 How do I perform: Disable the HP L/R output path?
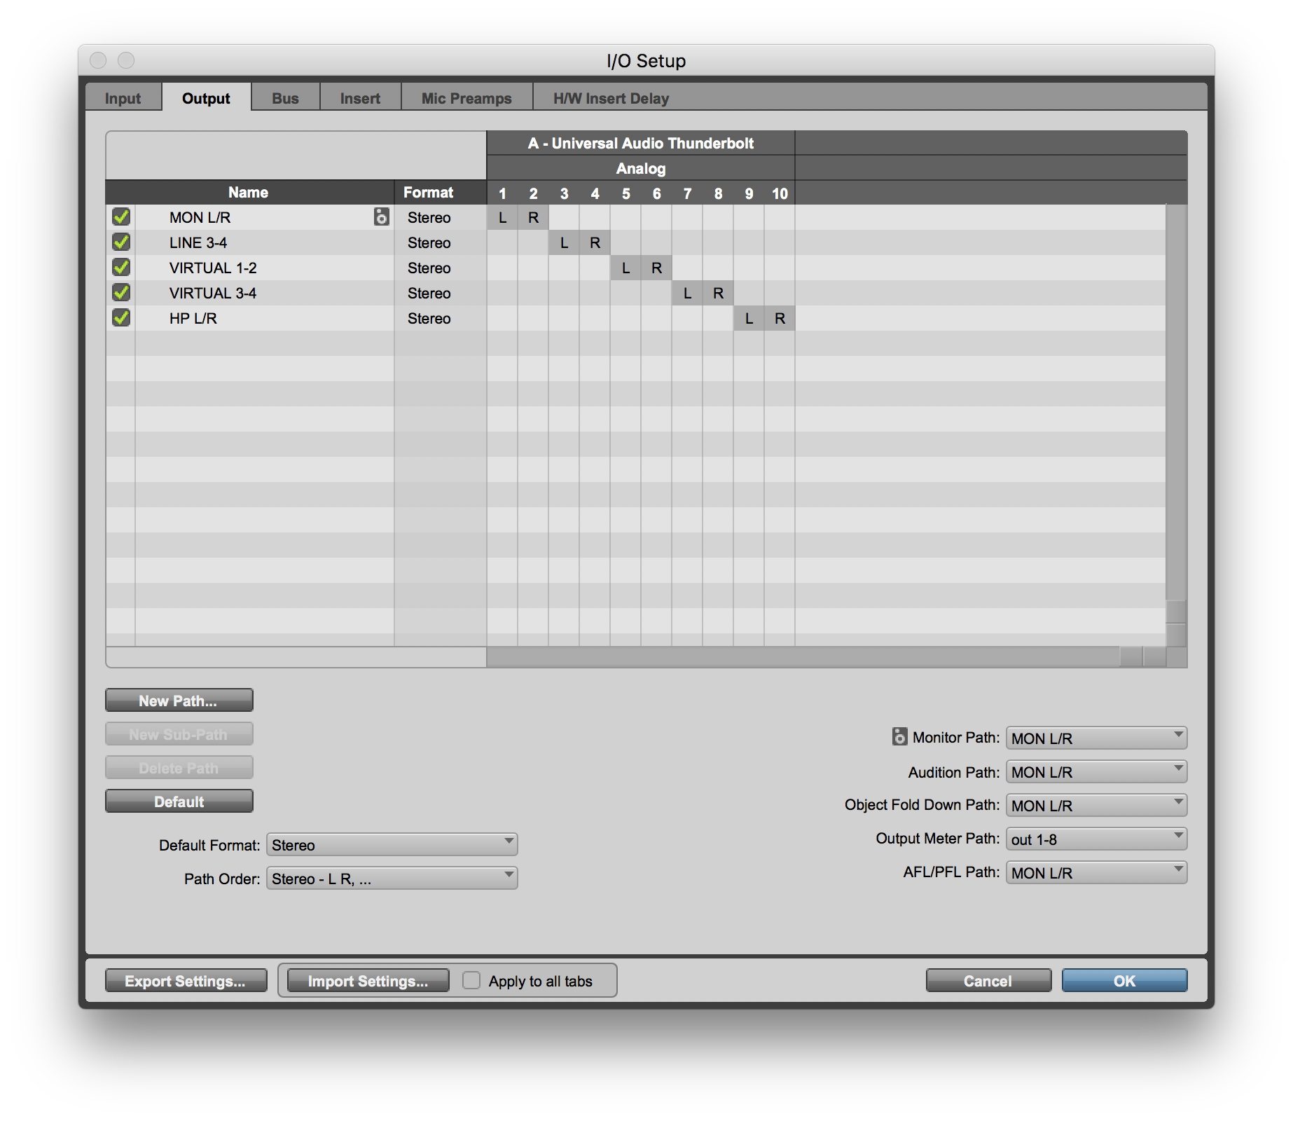pyautogui.click(x=120, y=319)
